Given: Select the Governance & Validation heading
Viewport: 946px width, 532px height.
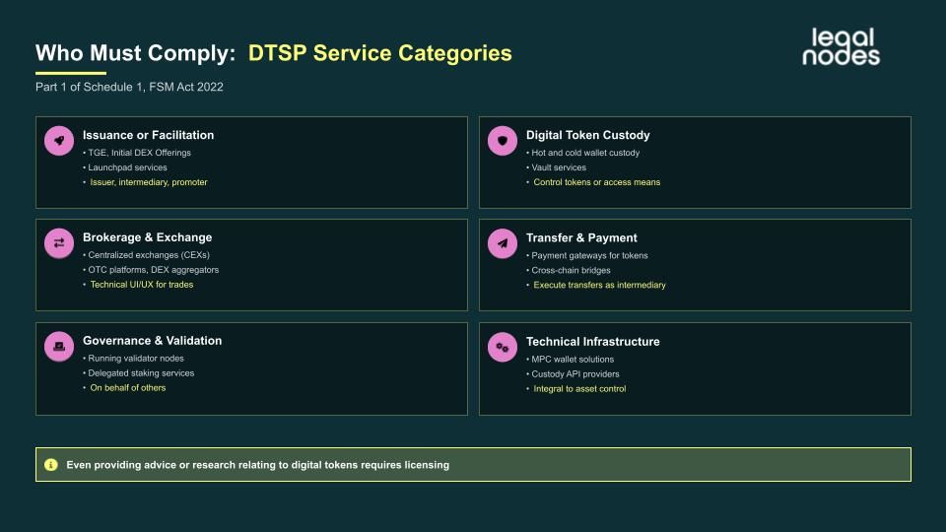Looking at the screenshot, I should (152, 340).
